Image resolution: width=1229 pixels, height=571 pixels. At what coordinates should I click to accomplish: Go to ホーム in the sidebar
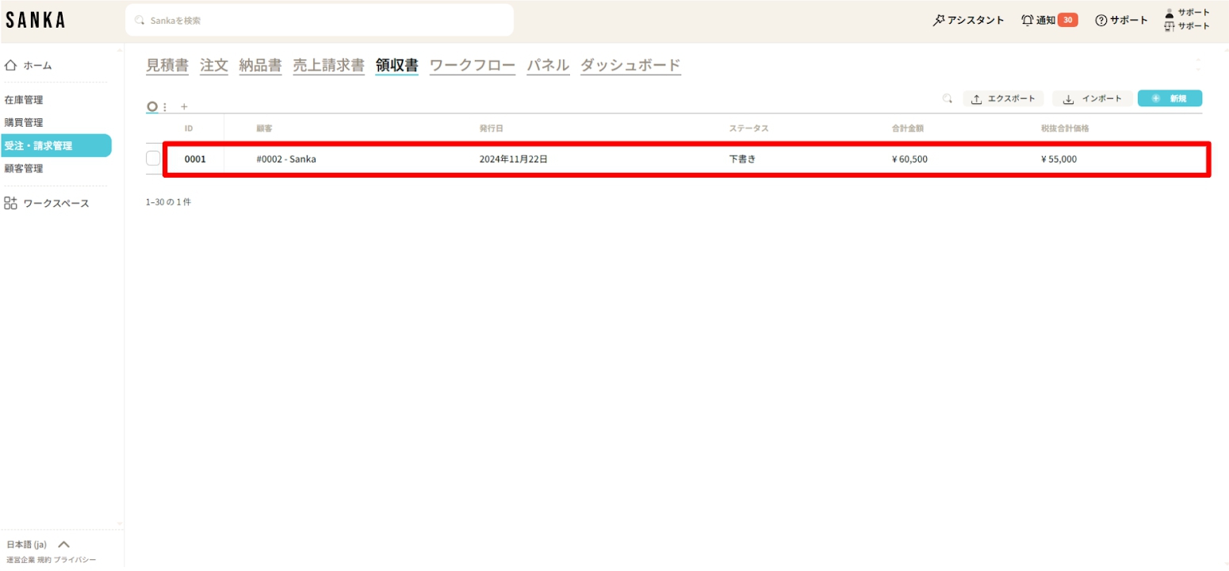(x=37, y=66)
